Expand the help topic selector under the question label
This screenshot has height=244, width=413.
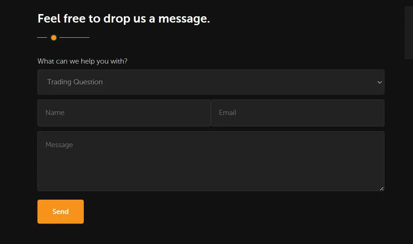point(211,82)
